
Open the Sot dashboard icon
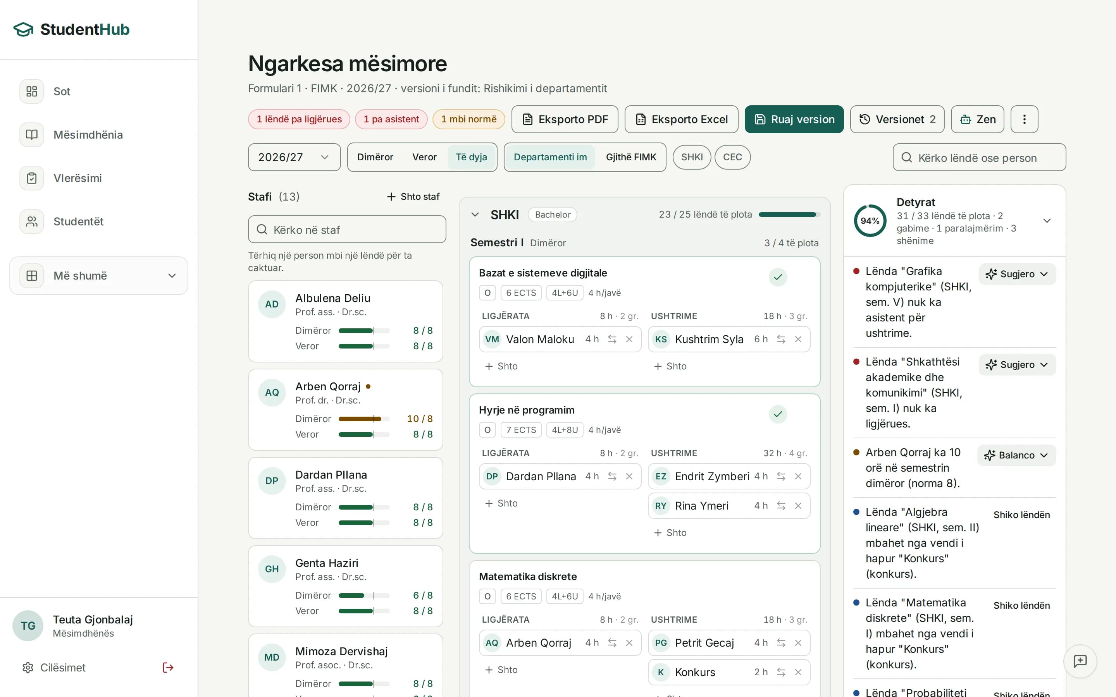pyautogui.click(x=31, y=91)
